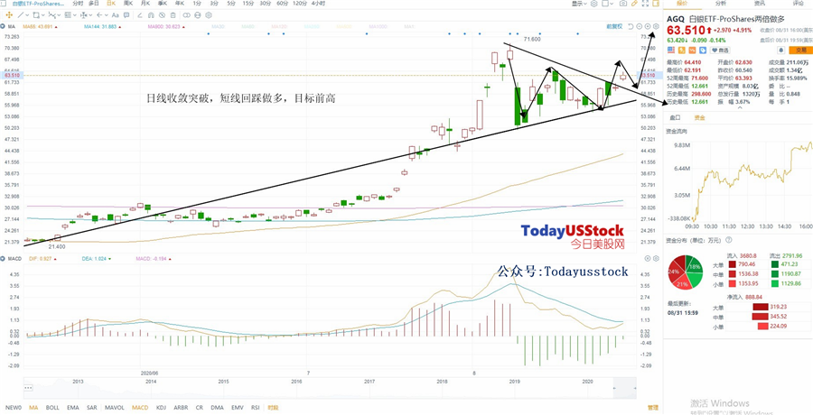Take a chart screenshot with camera icon
Screen dimensions: 813x415
(x=623, y=4)
